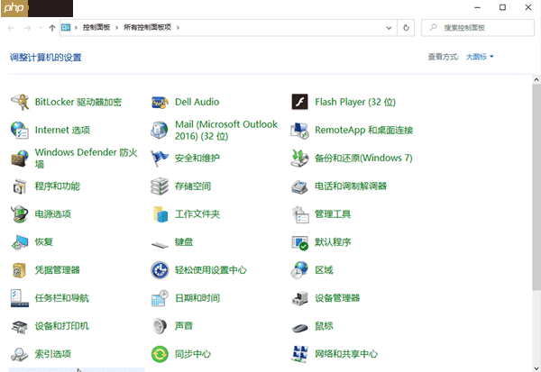Open the Dell Audio icon
This screenshot has width=541, height=372.
tap(160, 102)
